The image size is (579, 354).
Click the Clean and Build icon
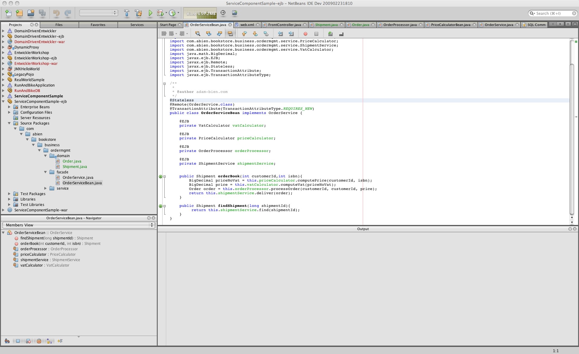click(138, 13)
